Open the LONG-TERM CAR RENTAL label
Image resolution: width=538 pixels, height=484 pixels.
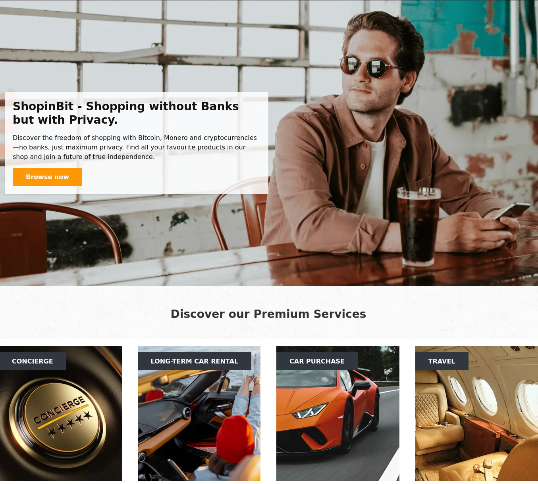[195, 361]
